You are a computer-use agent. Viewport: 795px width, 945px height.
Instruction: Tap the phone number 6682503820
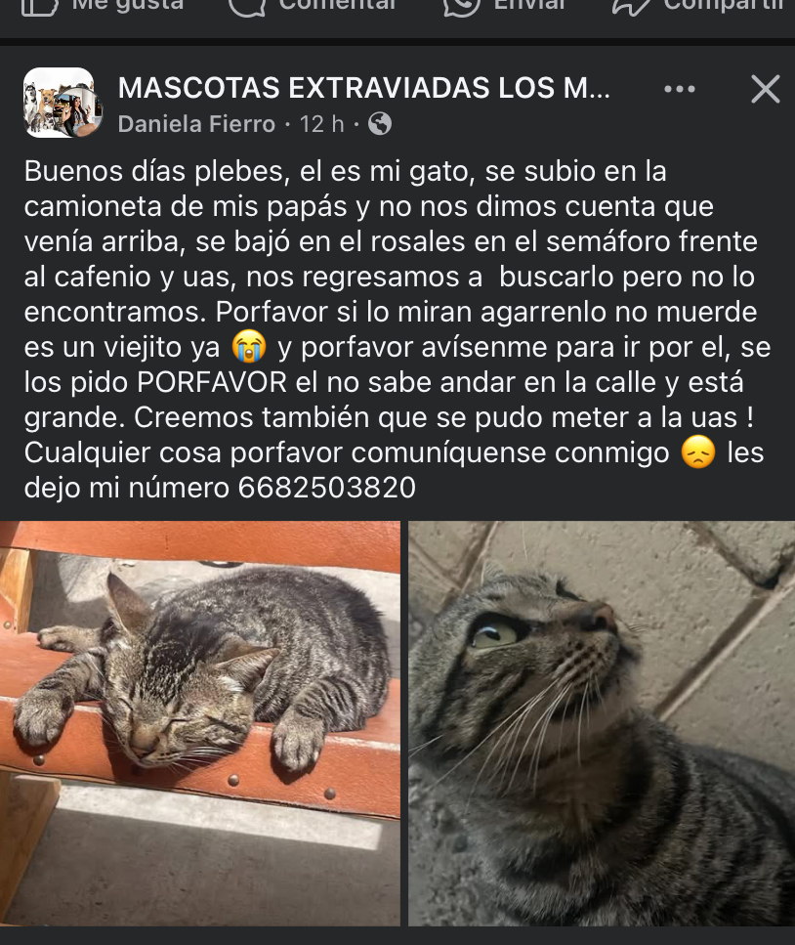coord(327,487)
